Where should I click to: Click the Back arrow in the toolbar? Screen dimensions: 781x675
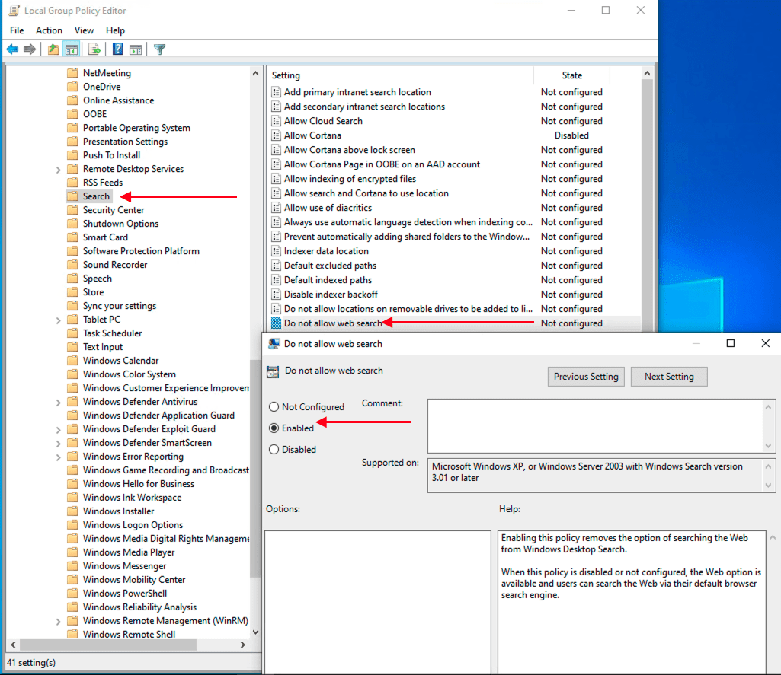[12, 49]
